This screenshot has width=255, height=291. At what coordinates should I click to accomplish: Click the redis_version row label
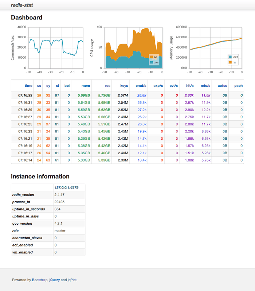click(23, 195)
